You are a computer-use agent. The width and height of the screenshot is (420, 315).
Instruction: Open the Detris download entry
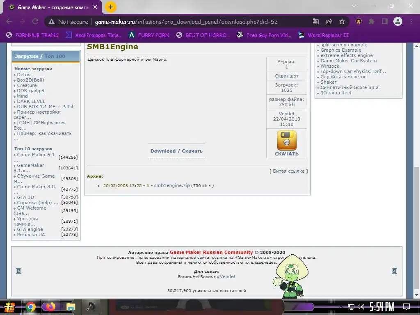tap(23, 75)
